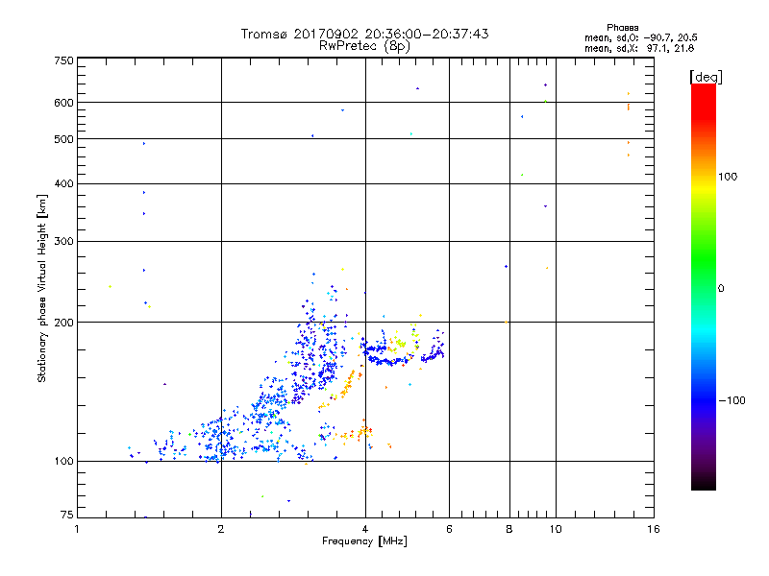Screen dimensions: 769x576
Task: Click the x-axis '16' tick label
Action: click(x=654, y=529)
